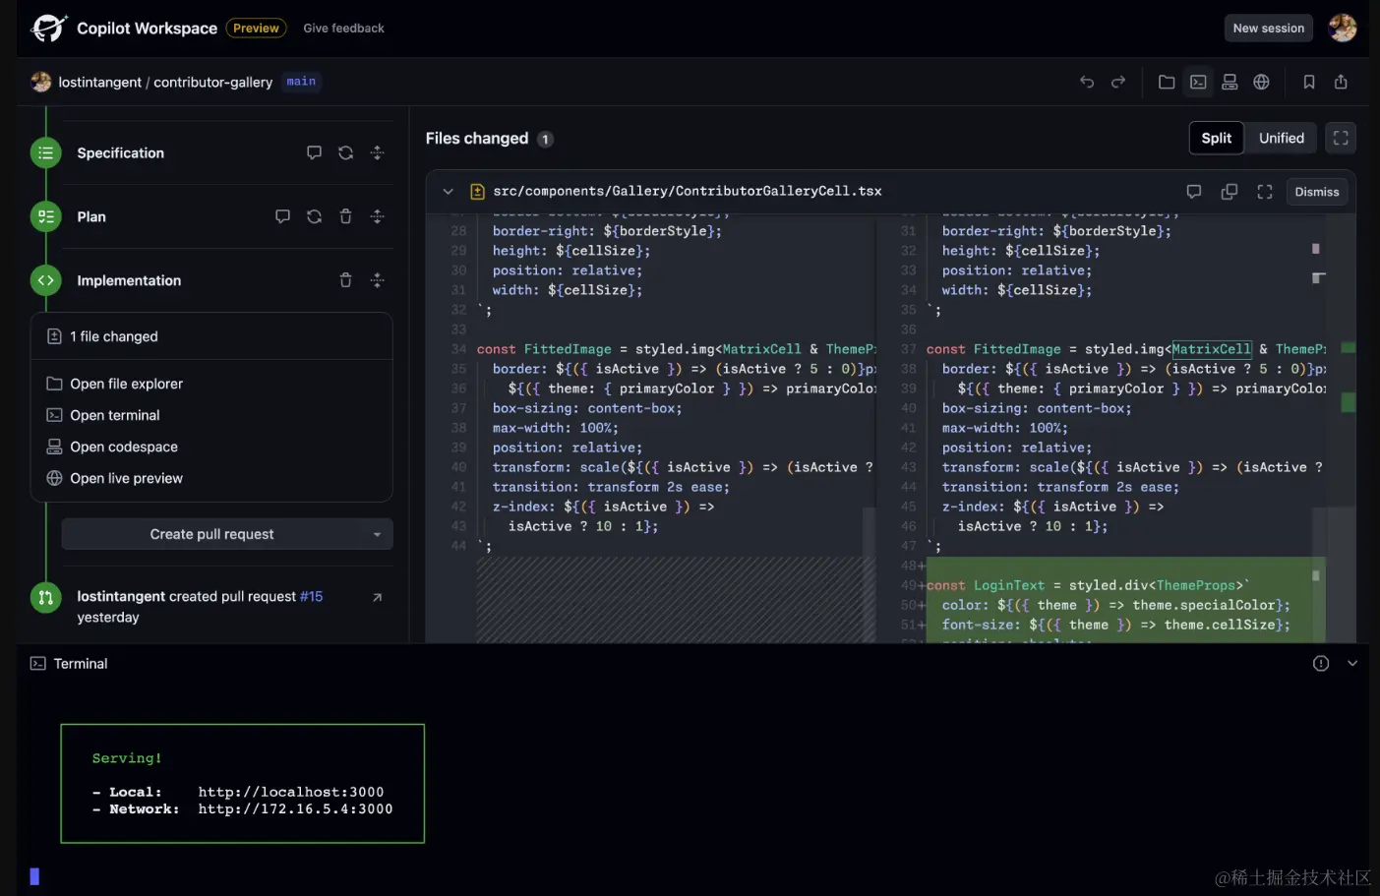Click the Dismiss button on the diff
1380x896 pixels.
[1316, 191]
